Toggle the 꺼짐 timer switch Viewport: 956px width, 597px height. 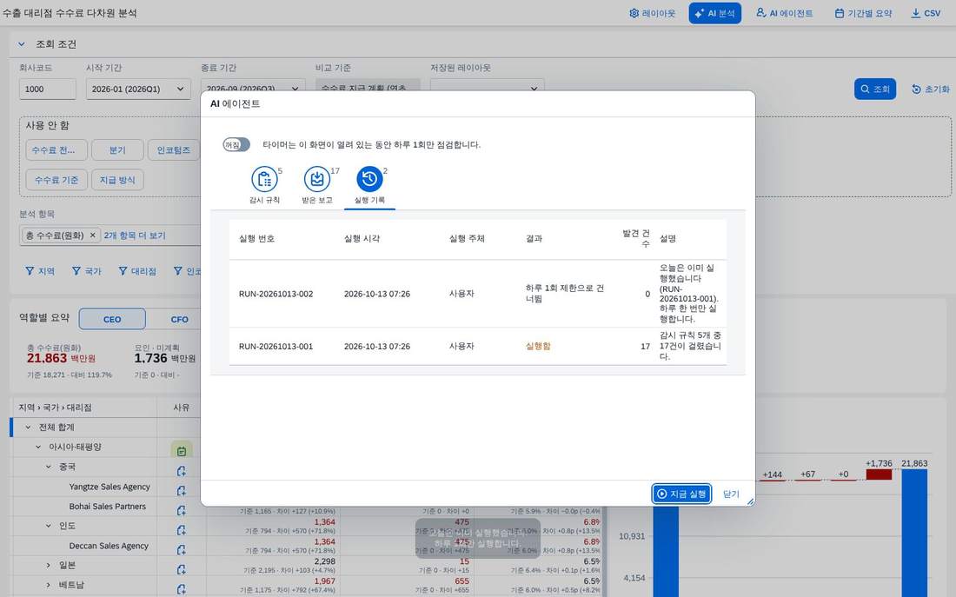point(236,144)
